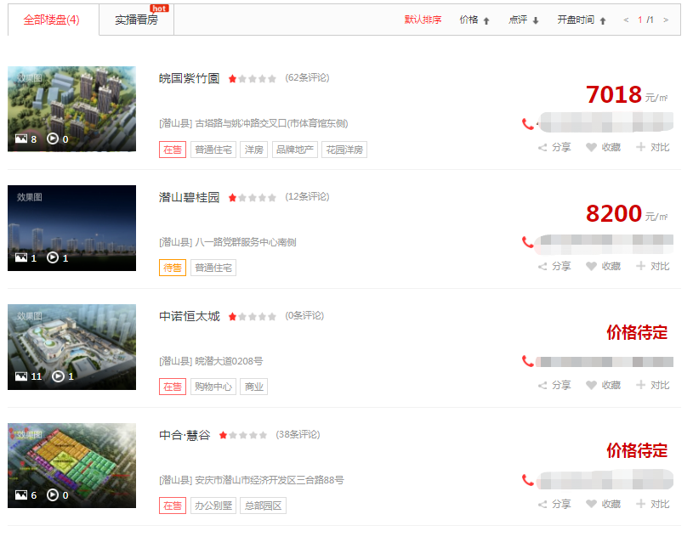Click share icon for 中合·慧谷 listing
693x548 pixels.
click(542, 505)
